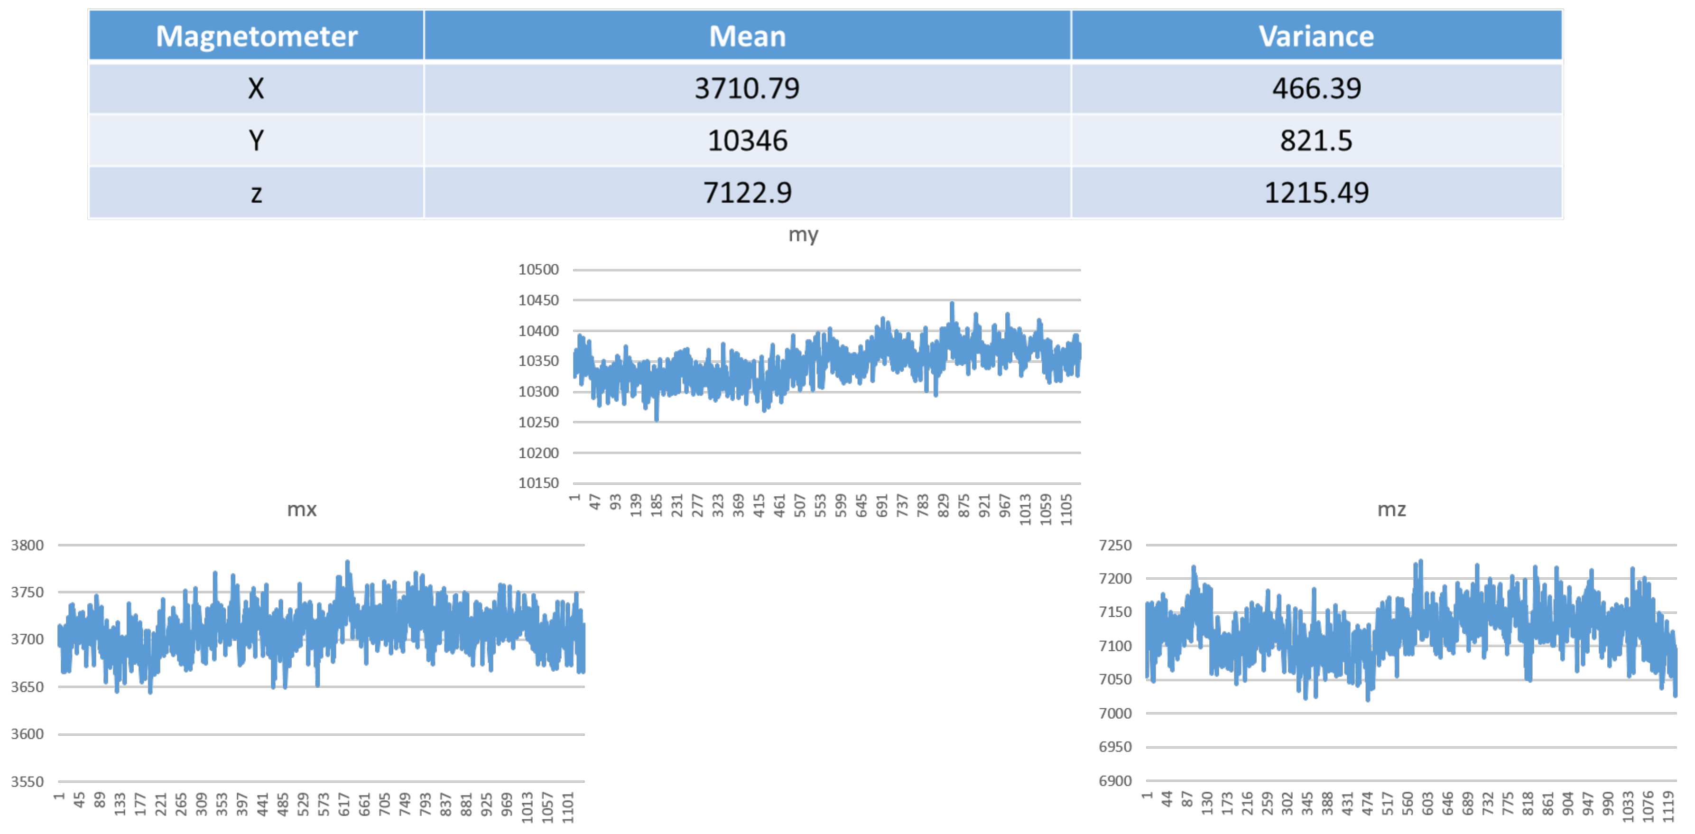Click the 6900 label on mz axis
This screenshot has width=1695, height=834.
(1115, 781)
